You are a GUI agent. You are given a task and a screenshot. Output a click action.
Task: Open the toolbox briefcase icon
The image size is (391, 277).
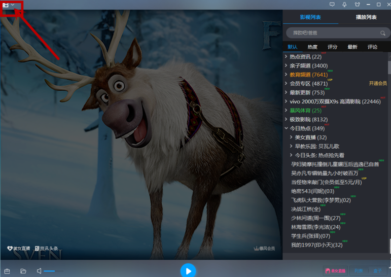pos(7,271)
